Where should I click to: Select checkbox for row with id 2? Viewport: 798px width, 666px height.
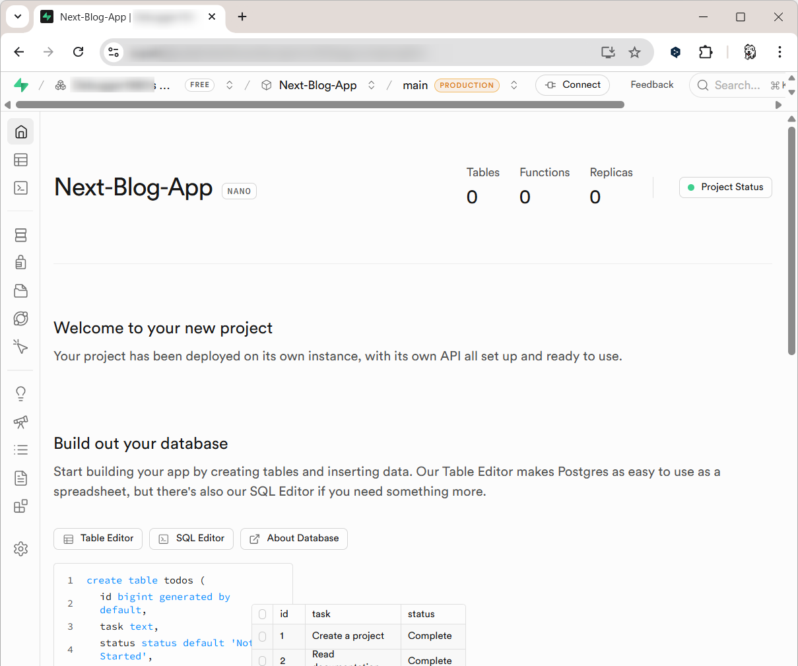coord(262,660)
